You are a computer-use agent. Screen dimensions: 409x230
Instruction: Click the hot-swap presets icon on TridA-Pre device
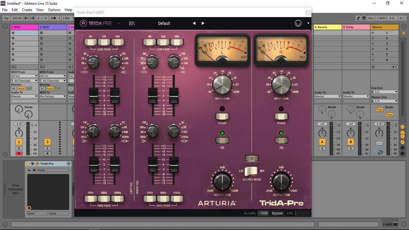coord(69,164)
